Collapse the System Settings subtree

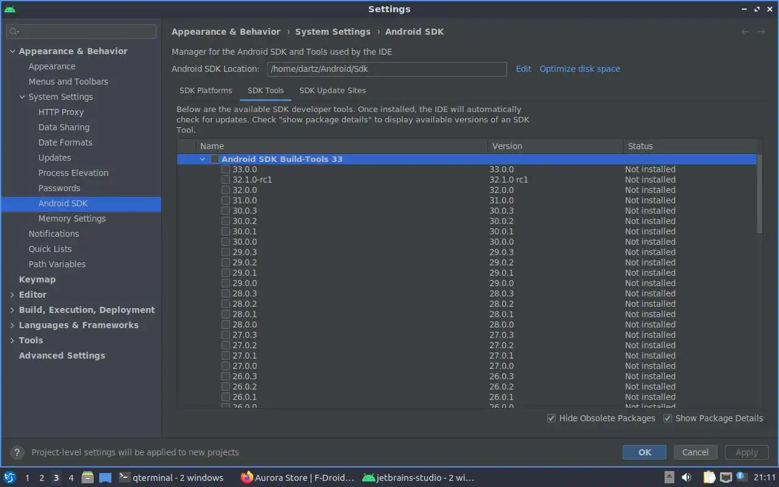tap(22, 97)
